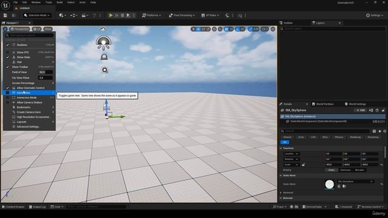The width and height of the screenshot is (388, 218).
Task: Click the Content Drawer button
Action: (x=13, y=206)
